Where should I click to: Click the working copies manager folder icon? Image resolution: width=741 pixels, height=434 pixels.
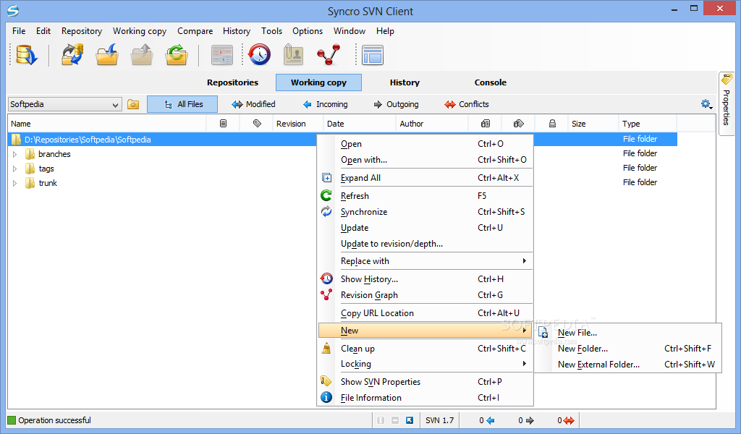pos(133,104)
